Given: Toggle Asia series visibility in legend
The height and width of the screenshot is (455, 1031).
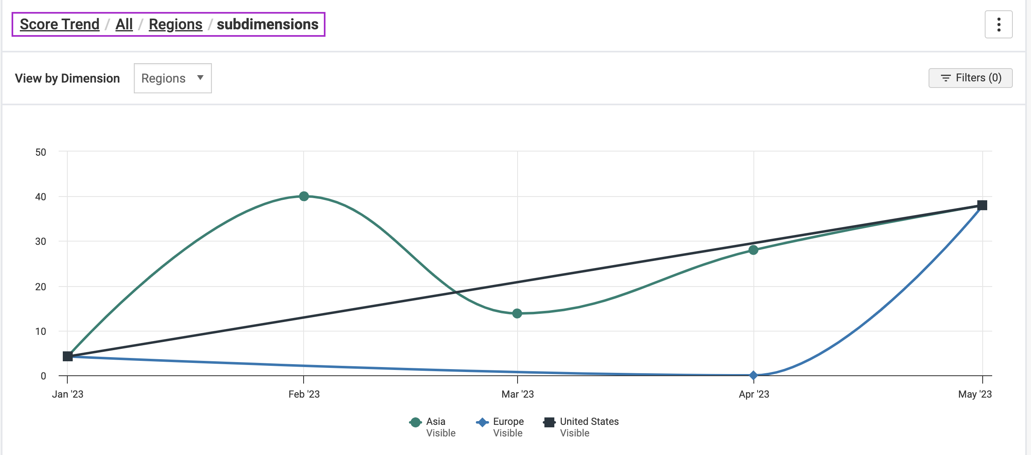Looking at the screenshot, I should coord(436,422).
